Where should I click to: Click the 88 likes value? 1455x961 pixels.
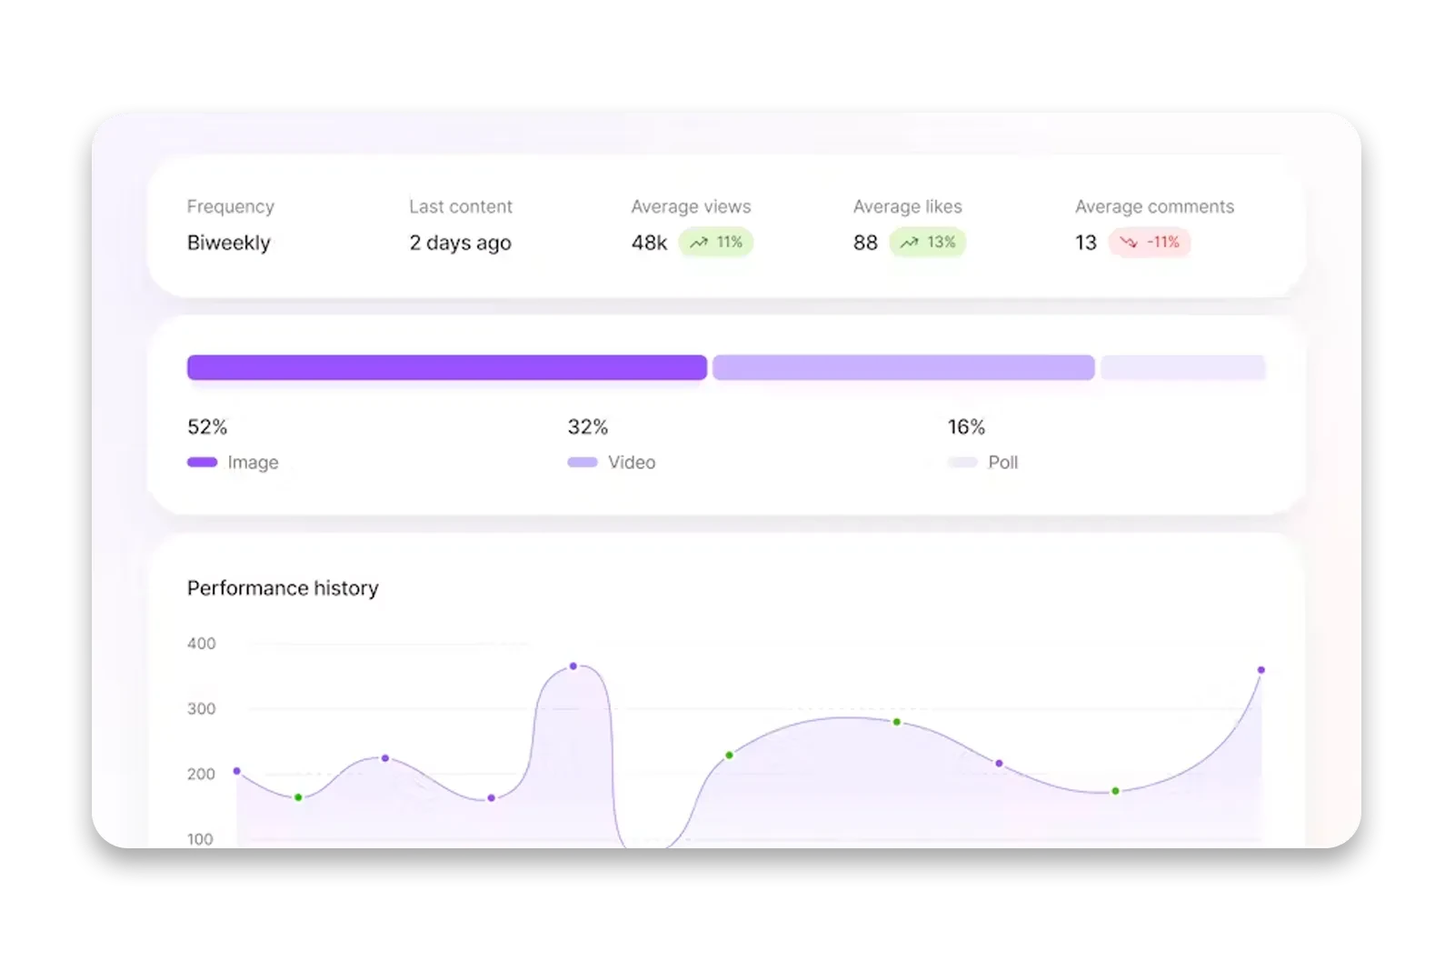tap(866, 243)
